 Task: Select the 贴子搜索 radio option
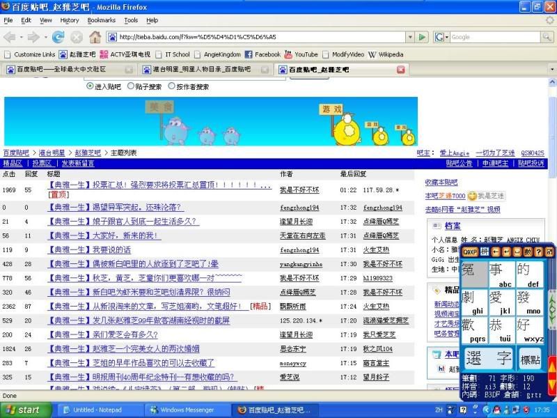click(x=131, y=86)
